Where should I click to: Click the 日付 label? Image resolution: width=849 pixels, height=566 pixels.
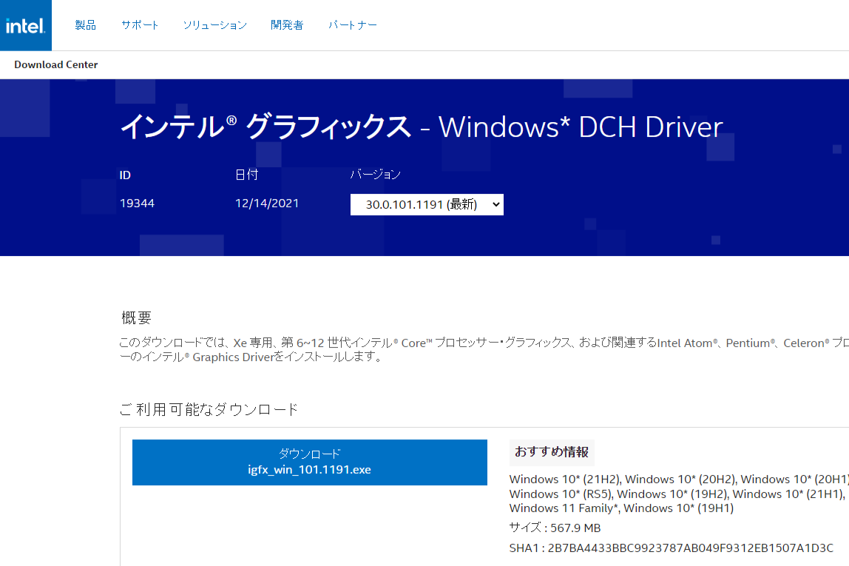pyautogui.click(x=246, y=175)
